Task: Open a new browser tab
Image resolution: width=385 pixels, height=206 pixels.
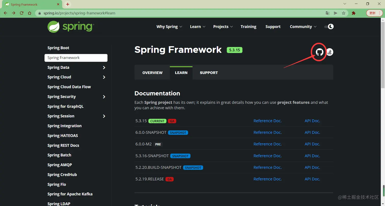Action: [67, 4]
